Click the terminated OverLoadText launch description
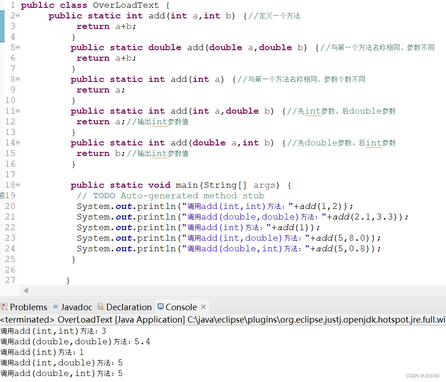 [x=223, y=320]
